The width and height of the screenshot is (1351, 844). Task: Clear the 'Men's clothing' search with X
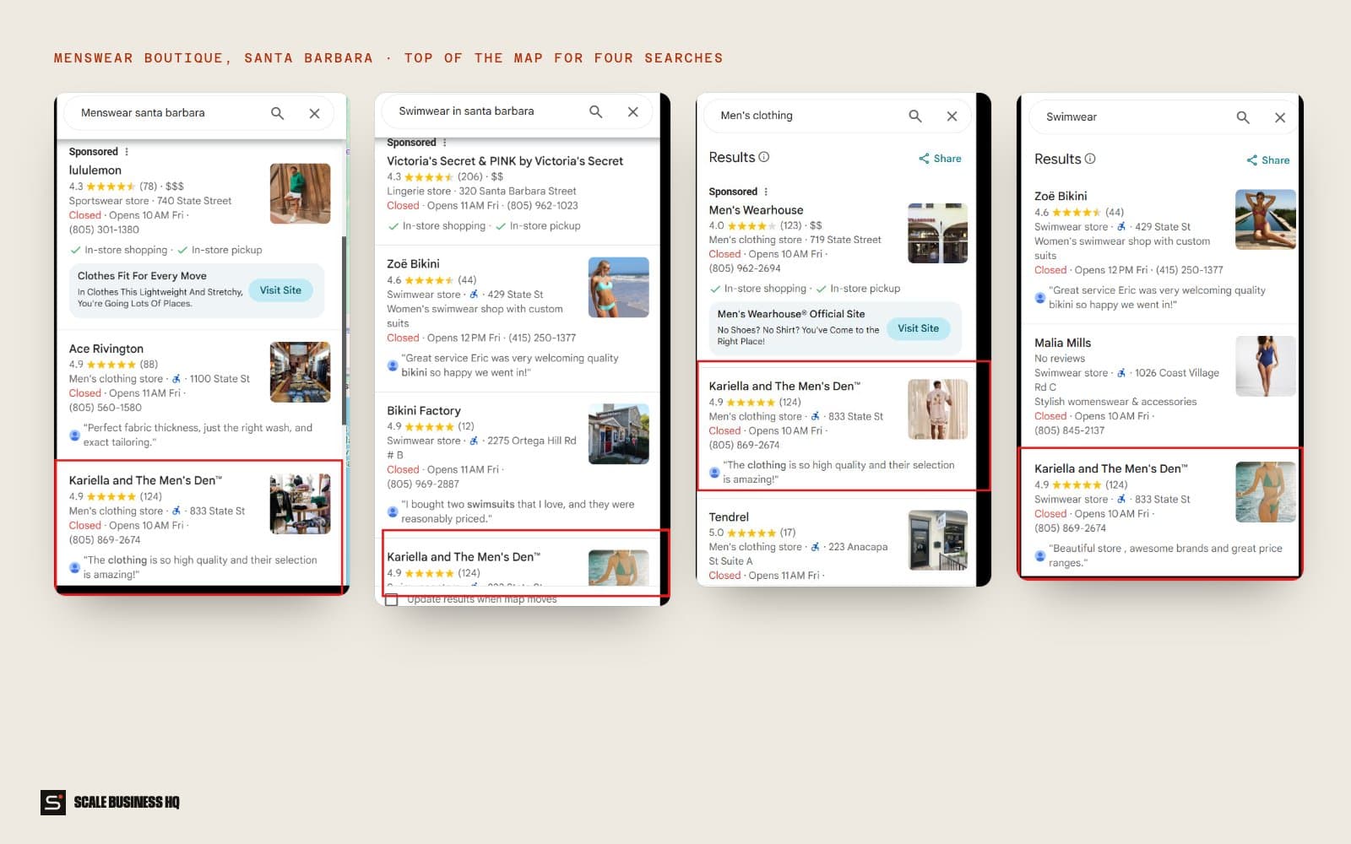952,116
